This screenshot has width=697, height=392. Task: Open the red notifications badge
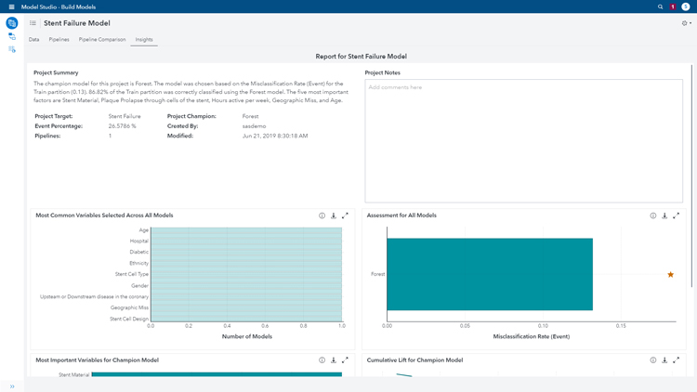(673, 7)
